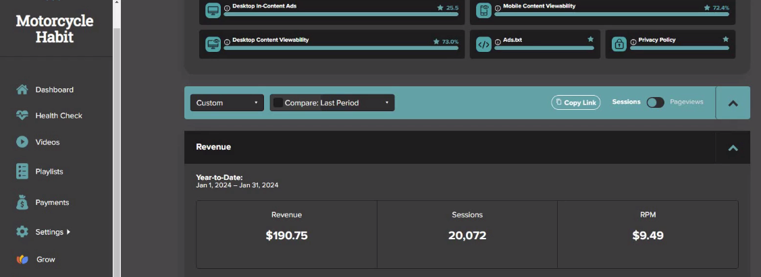Viewport: 761px width, 277px height.
Task: Click the Grow logo icon
Action: point(22,259)
